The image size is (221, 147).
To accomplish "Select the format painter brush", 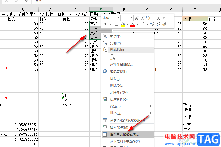I will (x=164, y=24).
